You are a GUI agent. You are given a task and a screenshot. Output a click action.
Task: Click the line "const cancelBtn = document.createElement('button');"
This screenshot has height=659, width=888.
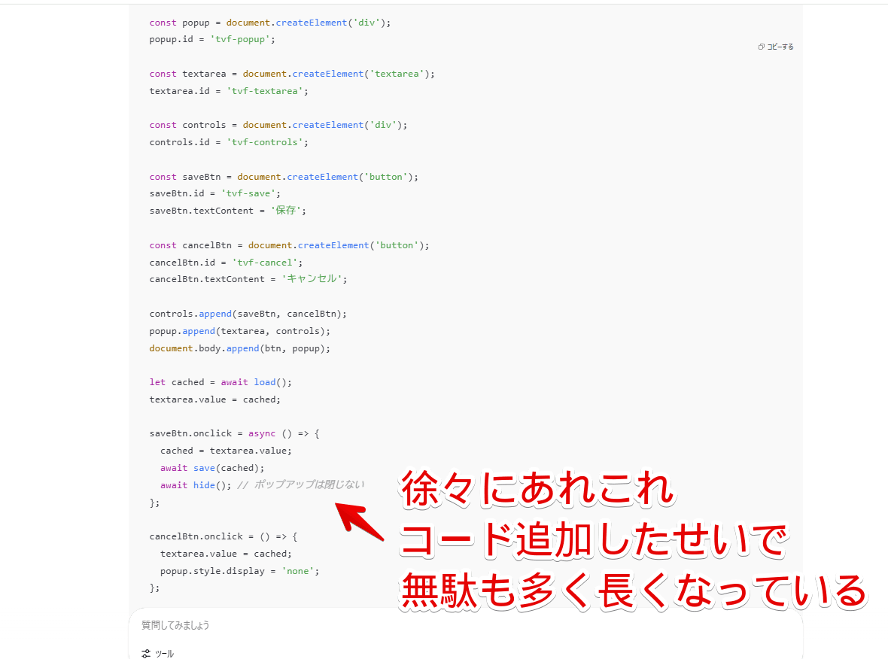[x=289, y=245]
